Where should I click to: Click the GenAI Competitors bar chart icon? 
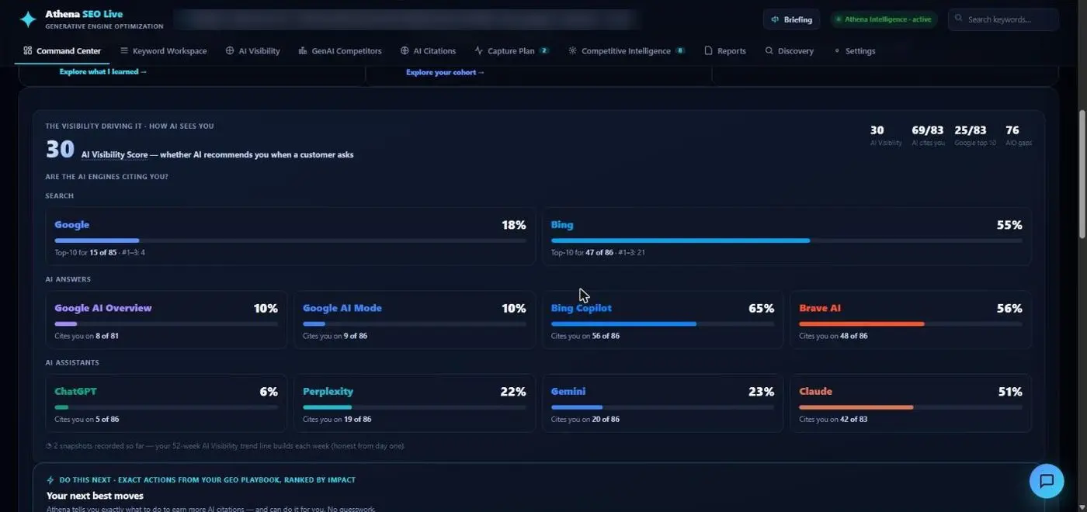[302, 50]
